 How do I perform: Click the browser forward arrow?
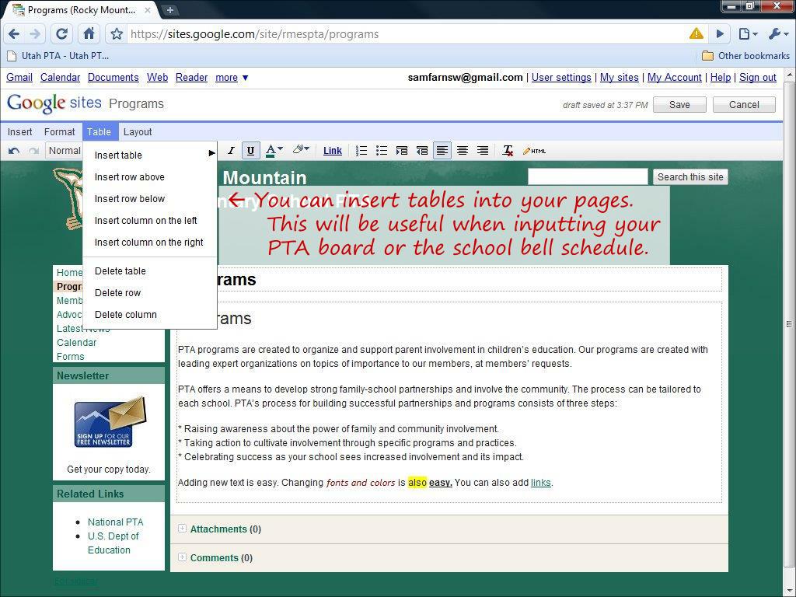click(x=34, y=34)
